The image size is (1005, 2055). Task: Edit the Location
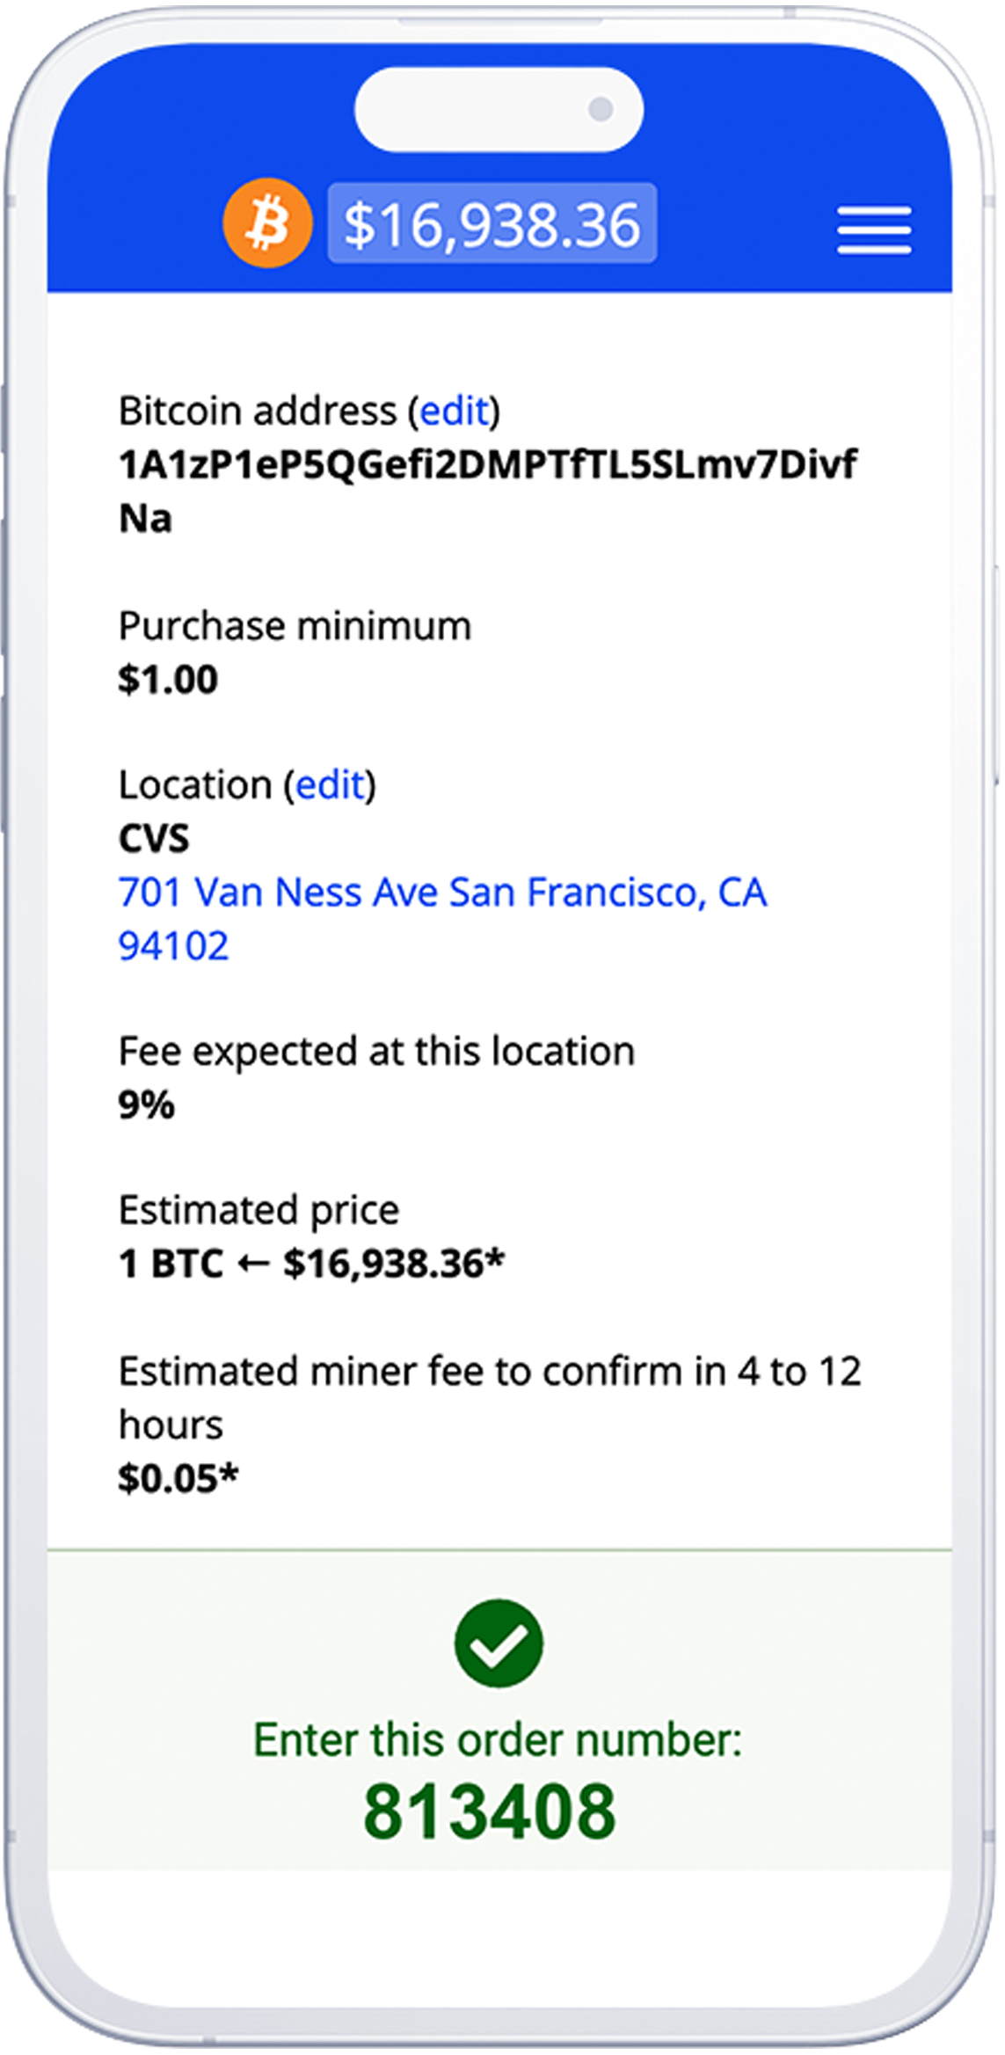tap(330, 784)
